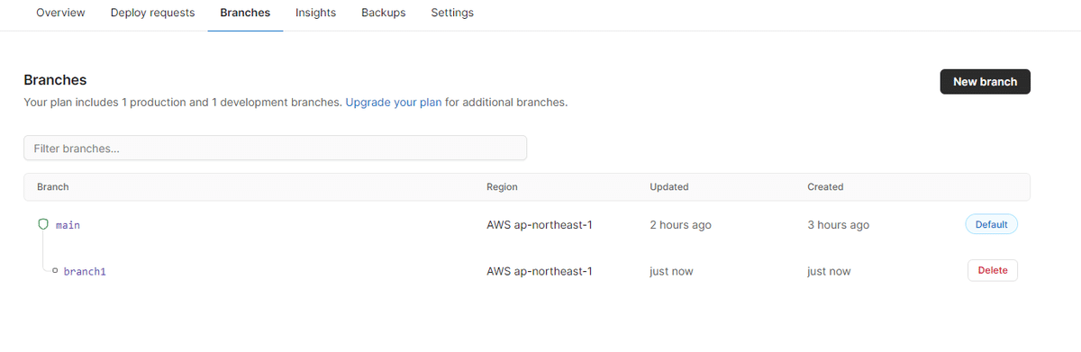Click the Branch column header

[53, 187]
